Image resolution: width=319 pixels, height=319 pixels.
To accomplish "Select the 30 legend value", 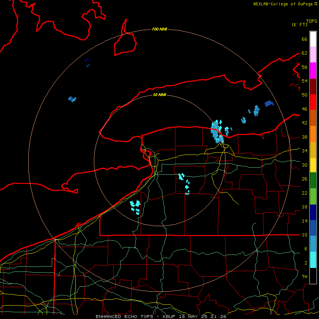I will point(304,165).
